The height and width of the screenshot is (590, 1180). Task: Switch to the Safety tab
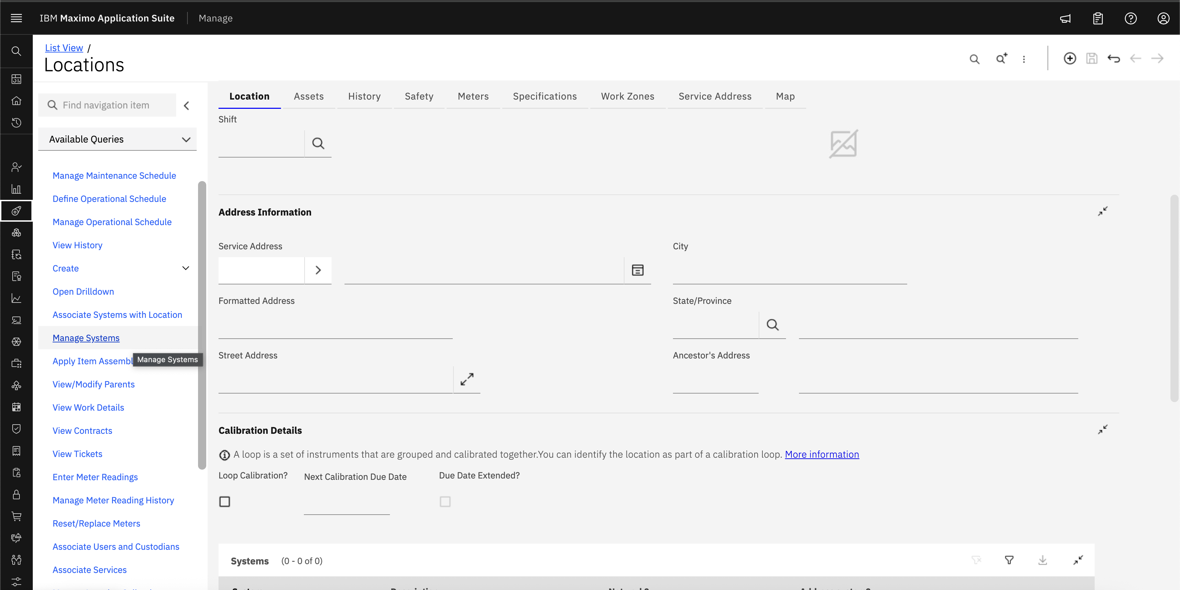click(x=419, y=96)
